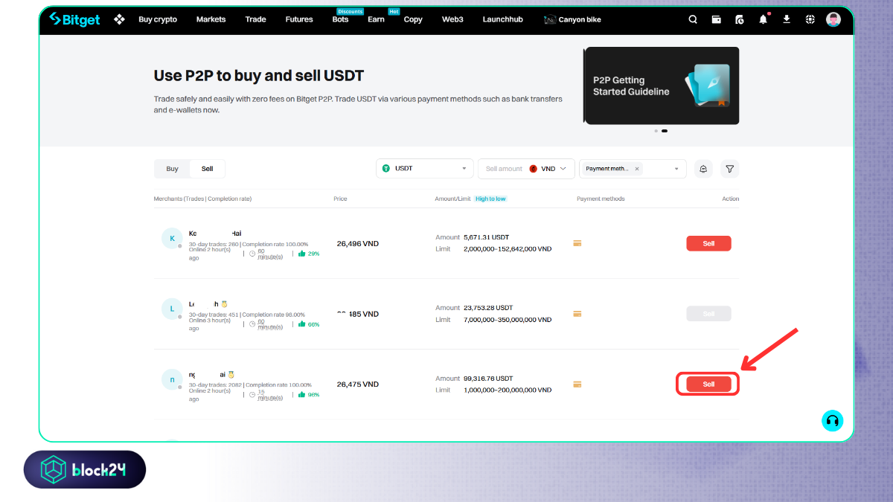Click limit 7,000,000–350,000,000 VND
Viewport: 893px width, 502px height.
pyautogui.click(x=508, y=320)
